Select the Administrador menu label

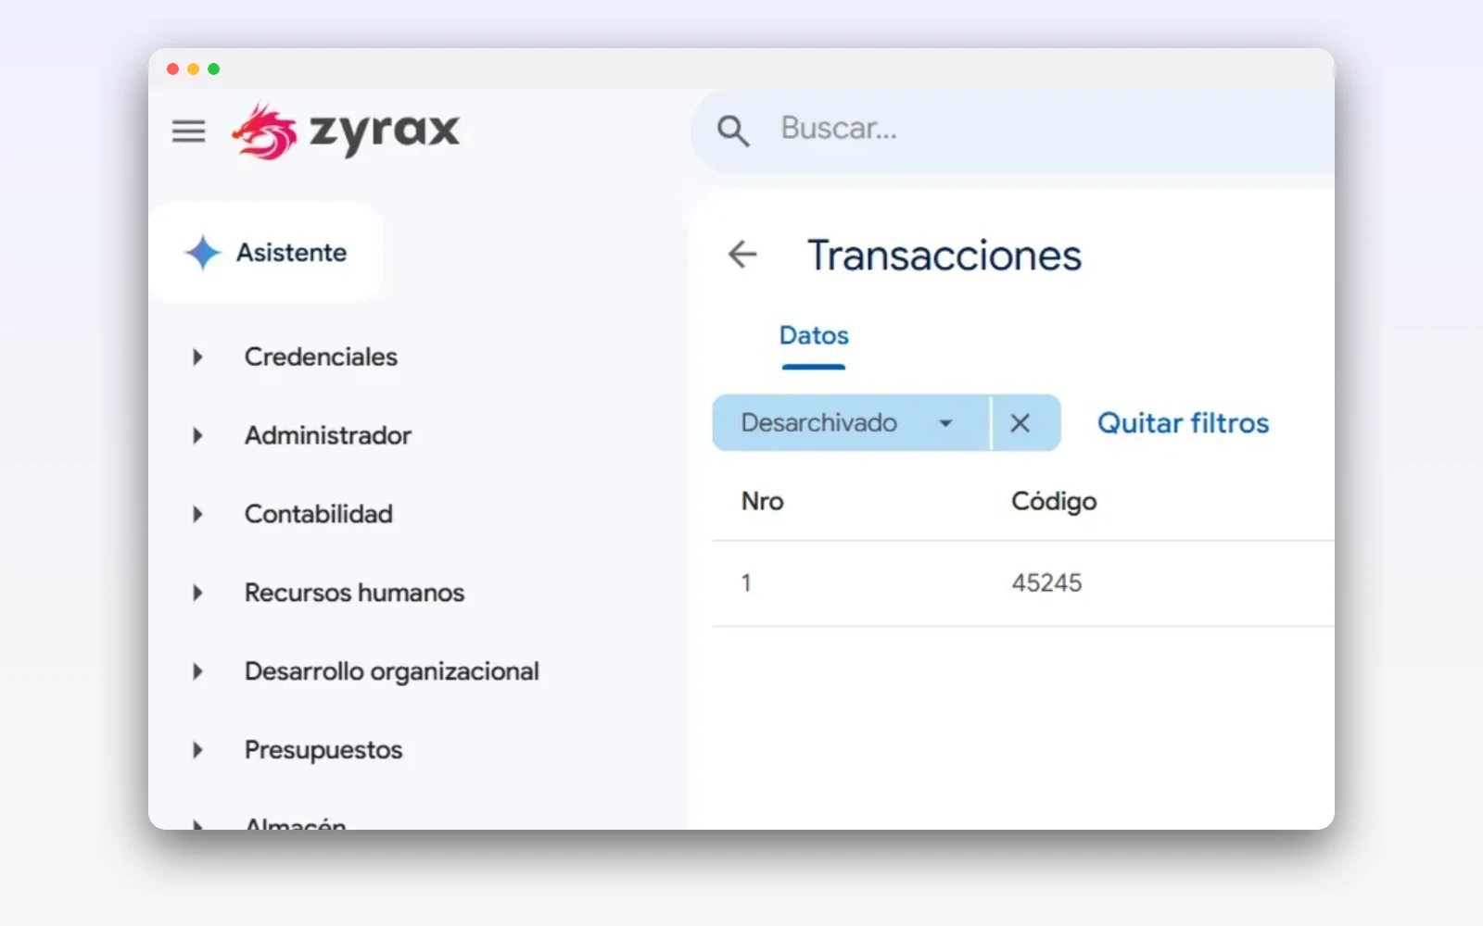[x=328, y=435]
